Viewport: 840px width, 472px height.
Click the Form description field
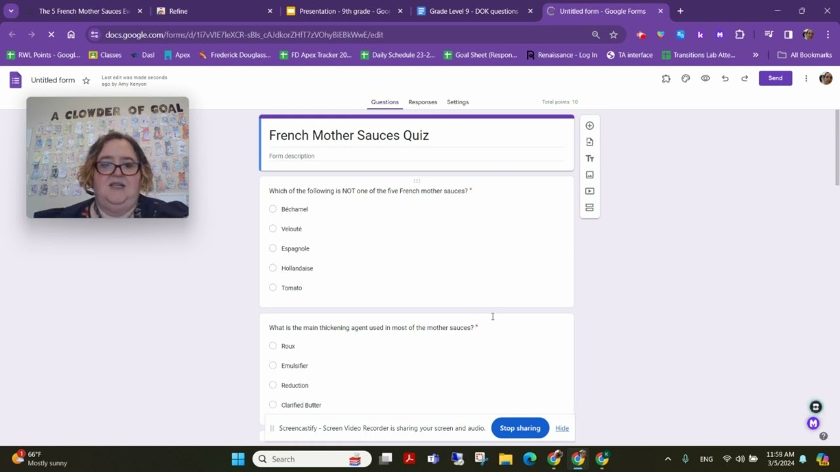coord(416,156)
